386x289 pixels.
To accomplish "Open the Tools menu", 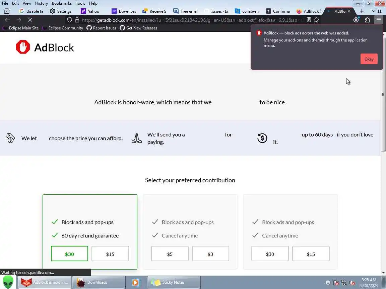I will pos(80,3).
